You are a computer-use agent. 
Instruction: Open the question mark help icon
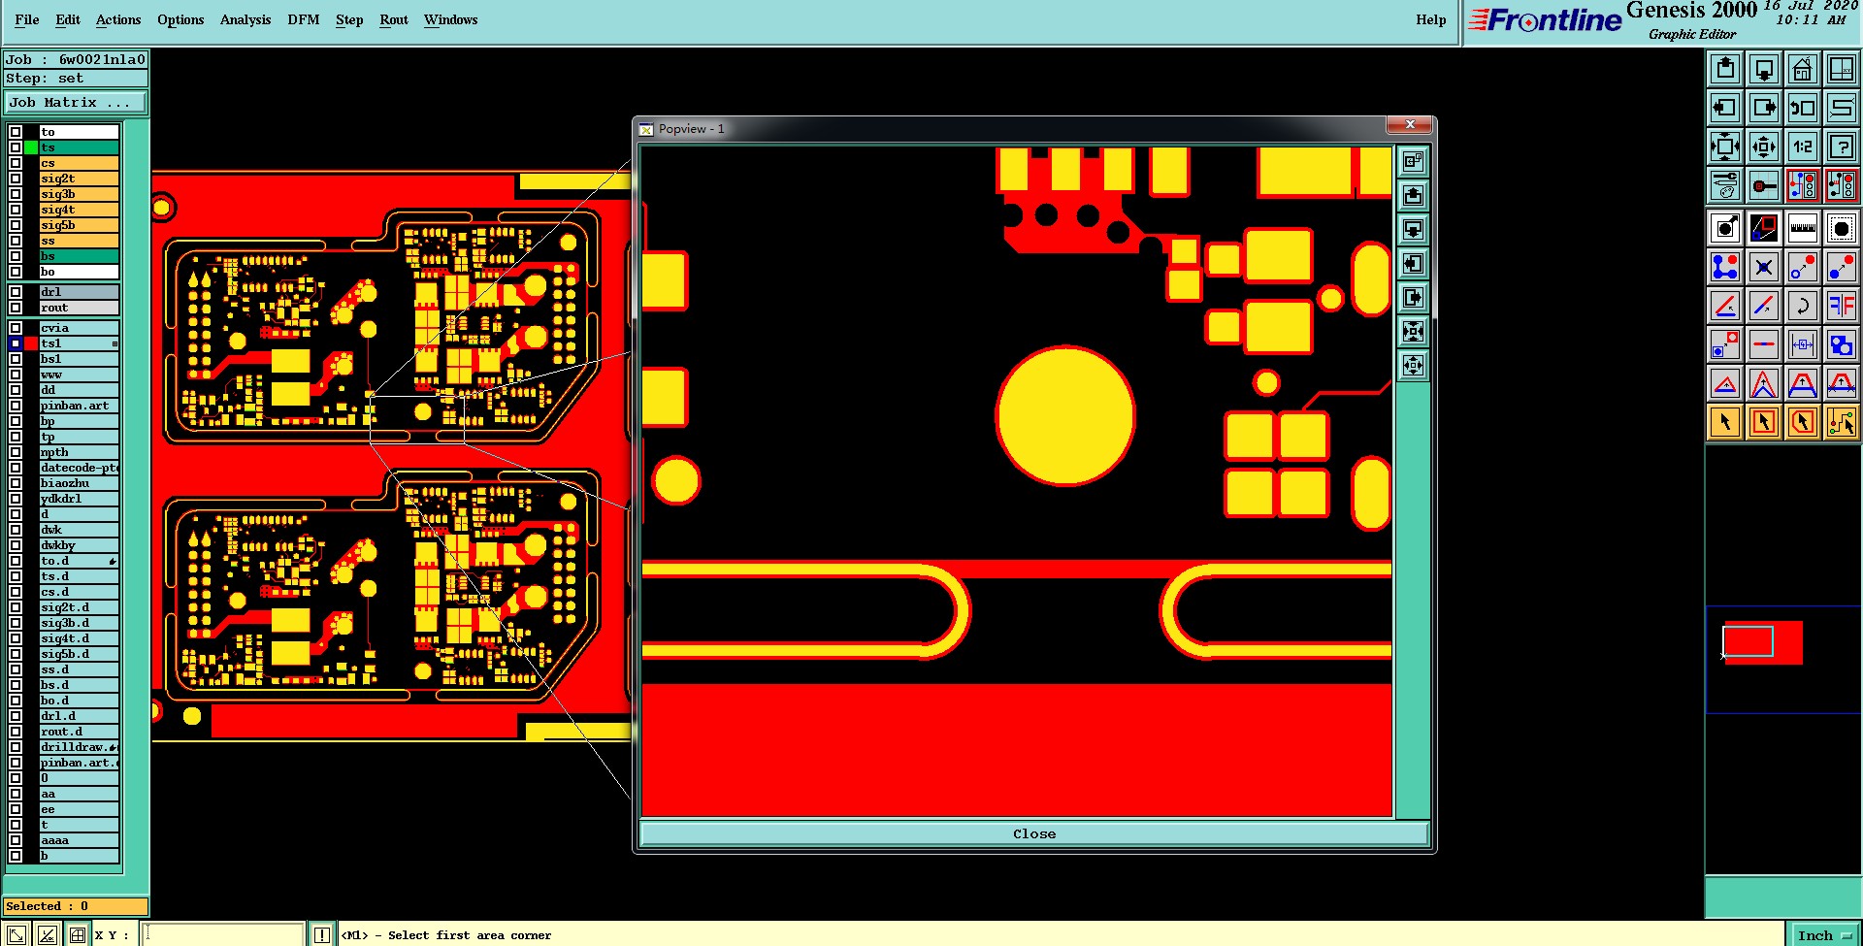[x=1841, y=147]
